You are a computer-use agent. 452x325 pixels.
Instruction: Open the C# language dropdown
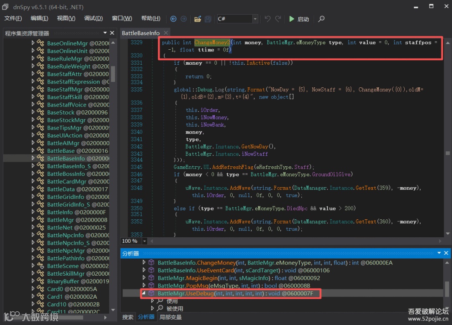pyautogui.click(x=255, y=19)
